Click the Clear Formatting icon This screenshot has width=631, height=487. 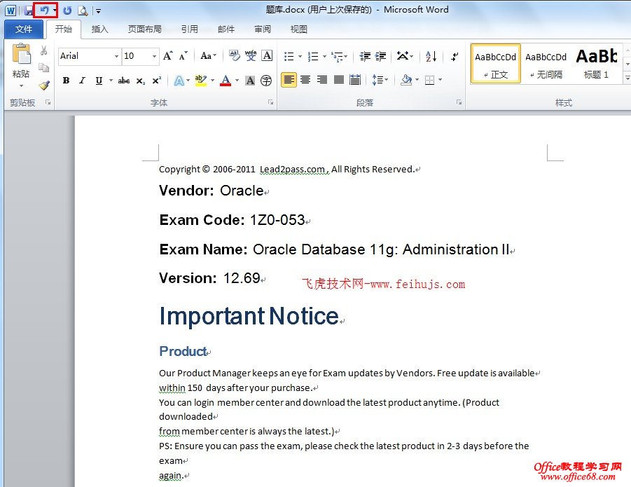click(234, 55)
